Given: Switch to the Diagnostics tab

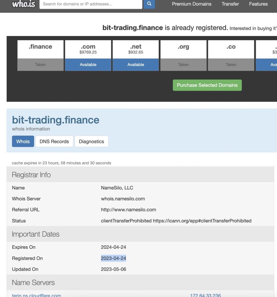Looking at the screenshot, I should point(92,141).
